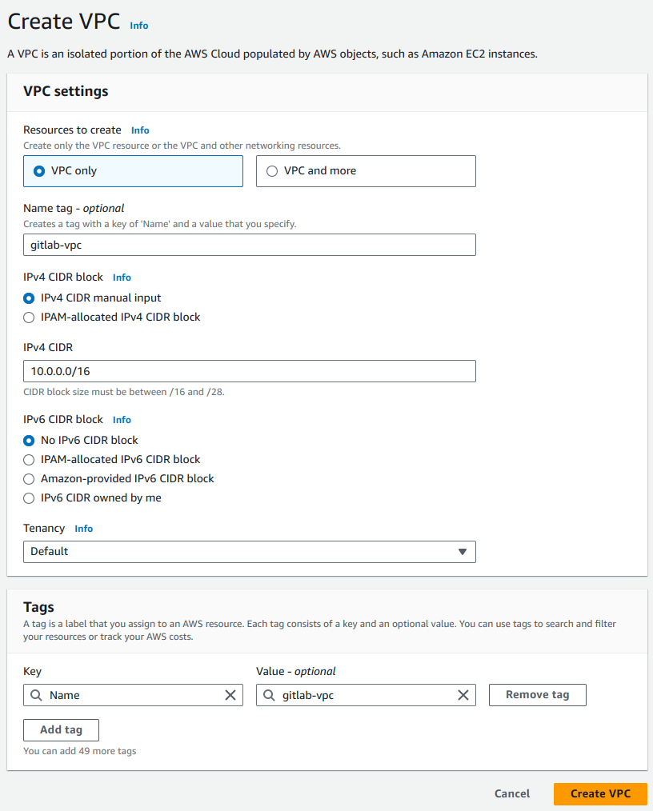Select 'IPv6 CIDR owned by me'
Viewport: 653px width, 811px height.
(29, 497)
